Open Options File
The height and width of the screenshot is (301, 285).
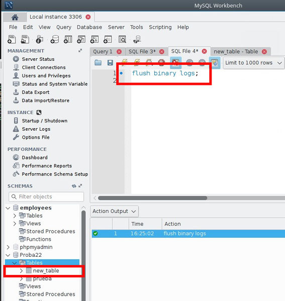[x=36, y=137]
